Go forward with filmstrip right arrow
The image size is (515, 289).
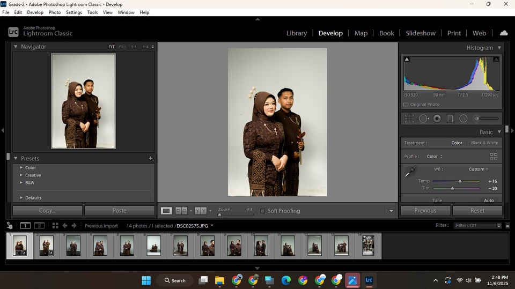click(x=74, y=226)
